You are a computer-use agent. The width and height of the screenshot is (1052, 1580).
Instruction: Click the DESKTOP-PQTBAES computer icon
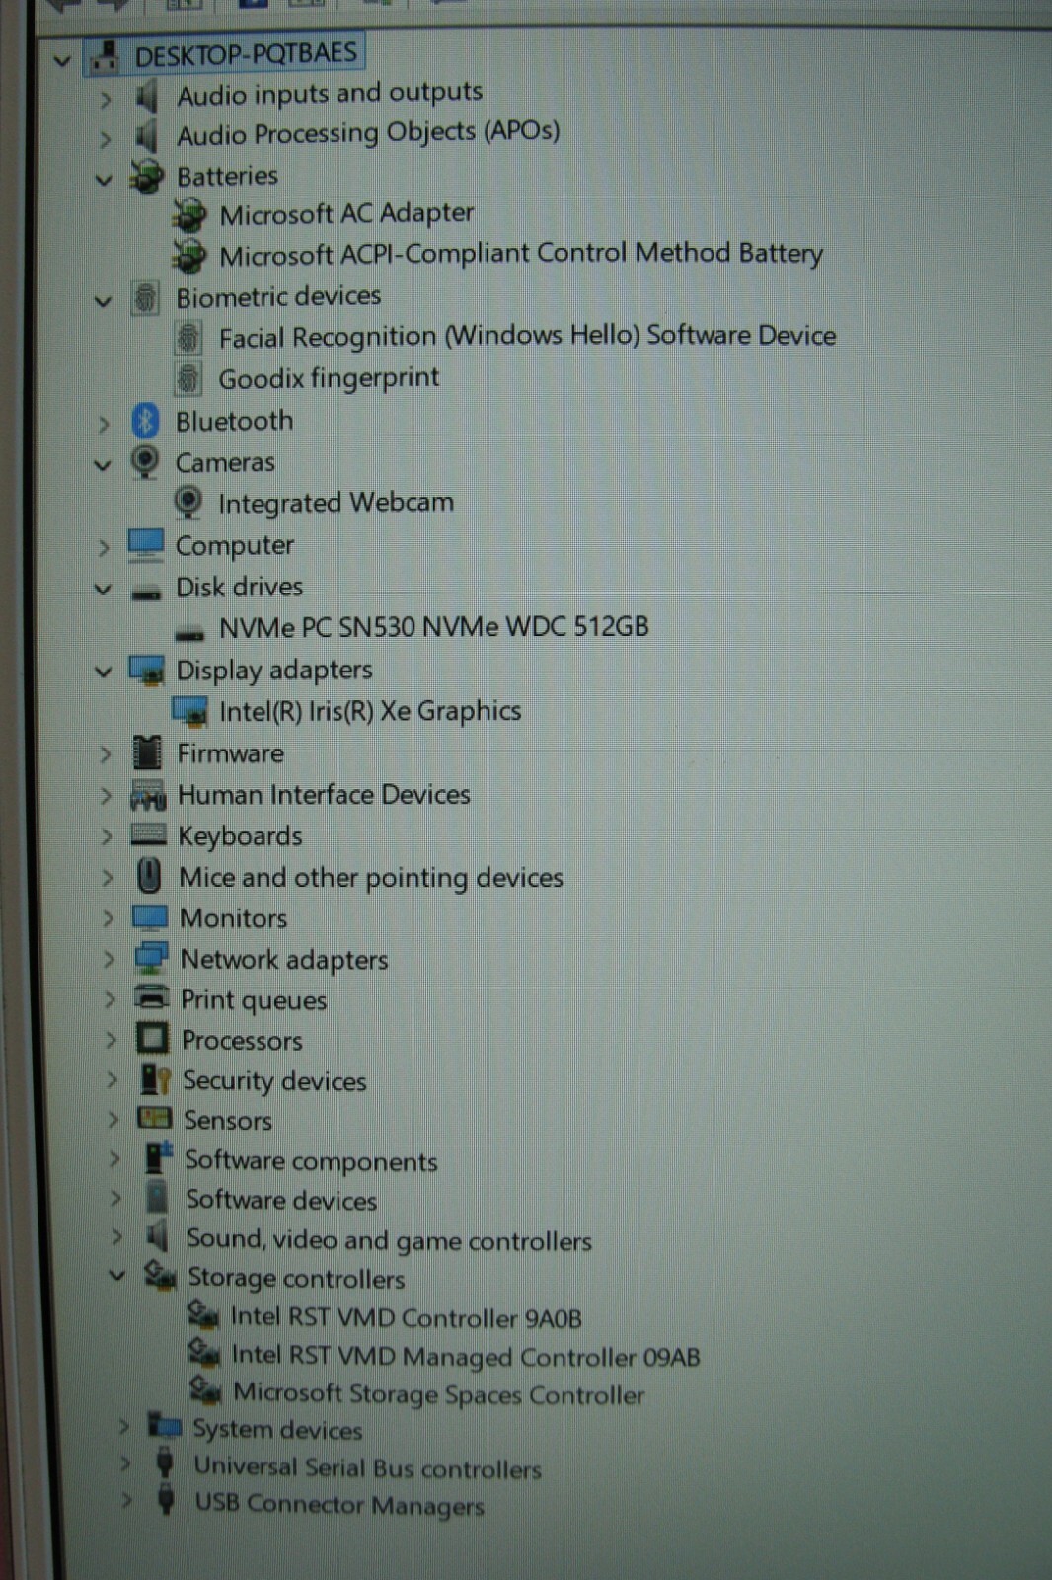105,57
